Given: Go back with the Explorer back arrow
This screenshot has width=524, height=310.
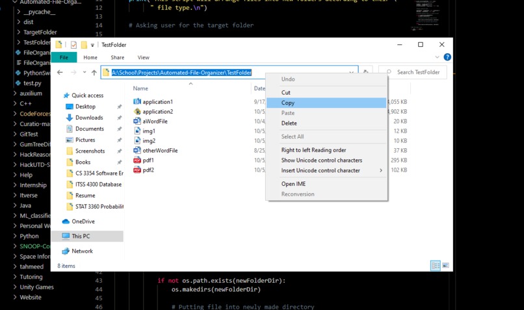Looking at the screenshot, I should [60, 73].
